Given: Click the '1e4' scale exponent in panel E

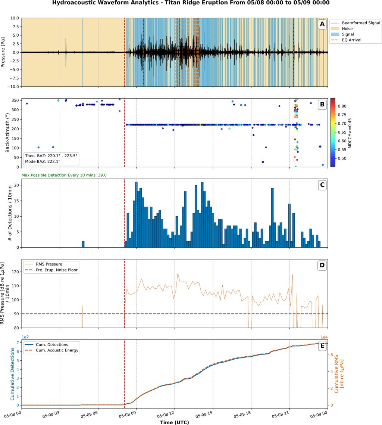Looking at the screenshot, I should 324,337.
